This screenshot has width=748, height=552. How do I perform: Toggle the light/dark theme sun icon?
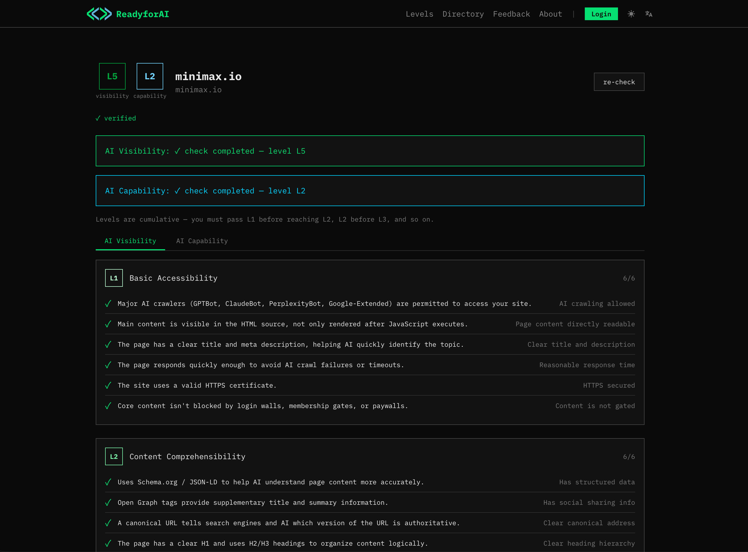coord(631,14)
